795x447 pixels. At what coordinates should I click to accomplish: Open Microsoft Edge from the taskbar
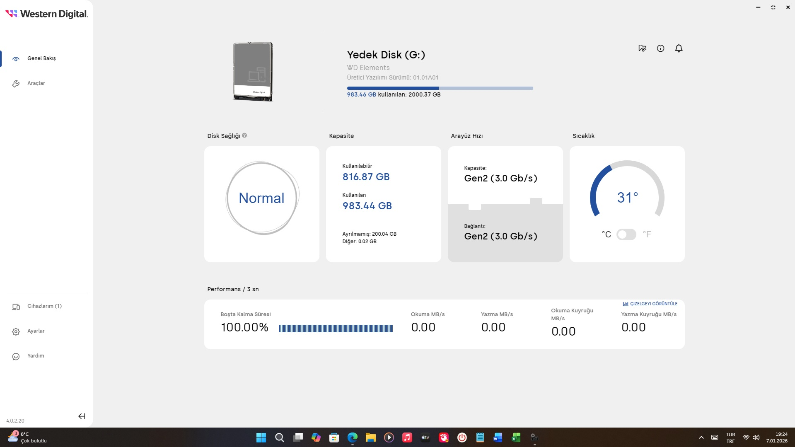pyautogui.click(x=352, y=437)
